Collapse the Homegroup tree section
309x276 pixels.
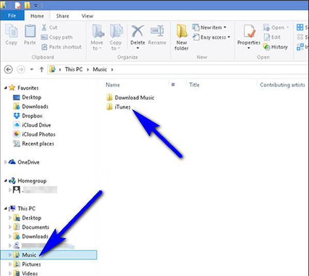(6, 181)
